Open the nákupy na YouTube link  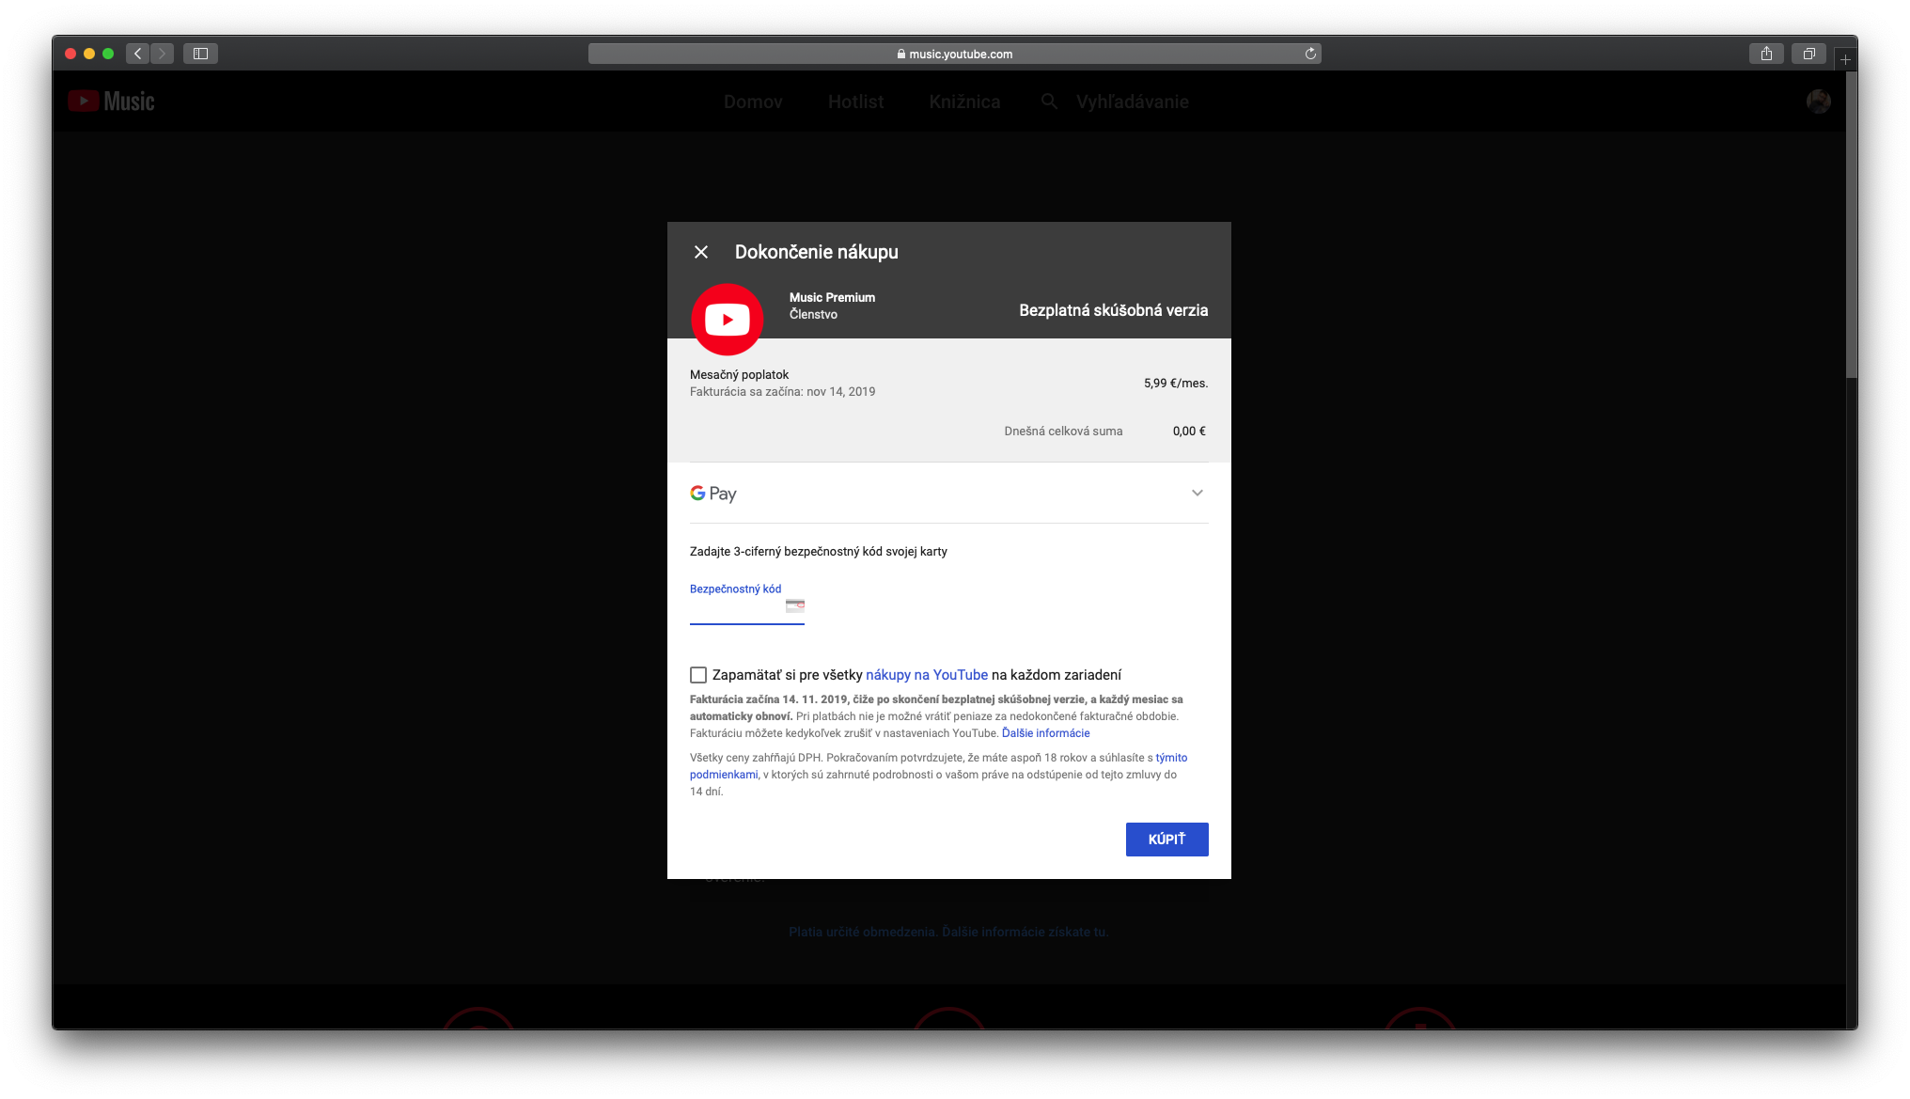[x=927, y=675]
